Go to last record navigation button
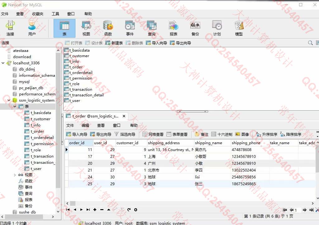Image resolution: width=319 pixels, height=225 pixels. click(88, 209)
